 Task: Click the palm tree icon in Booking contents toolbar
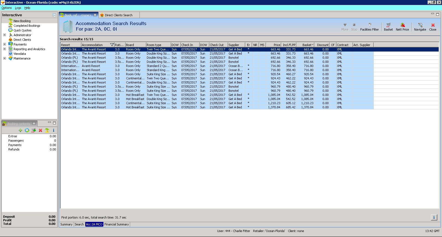47,130
